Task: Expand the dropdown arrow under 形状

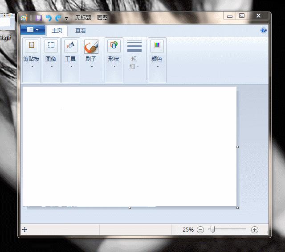Action: tap(114, 66)
